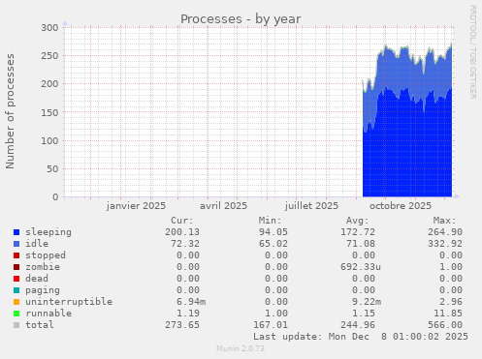Image resolution: width=482 pixels, height=359 pixels.
Task: Click the 'stopped' legend label
Action: click(x=46, y=255)
